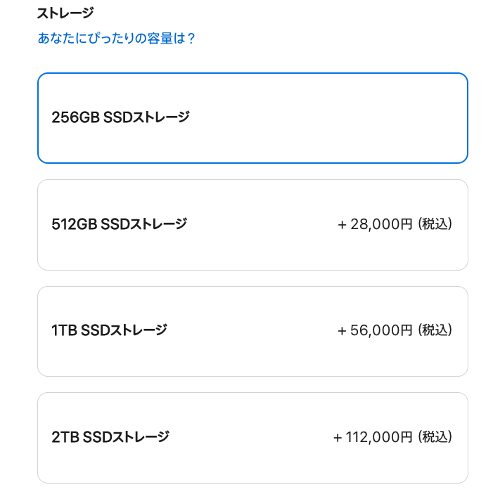Click the 512GB SSDストレージ label text
This screenshot has height=499, width=493.
pos(120,224)
